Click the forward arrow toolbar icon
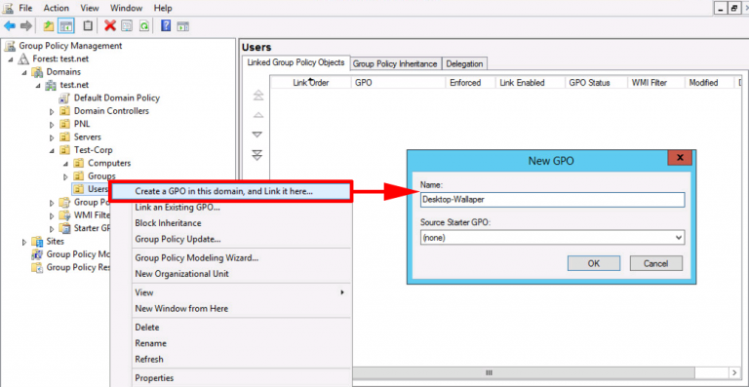Image resolution: width=749 pixels, height=387 pixels. coord(25,25)
